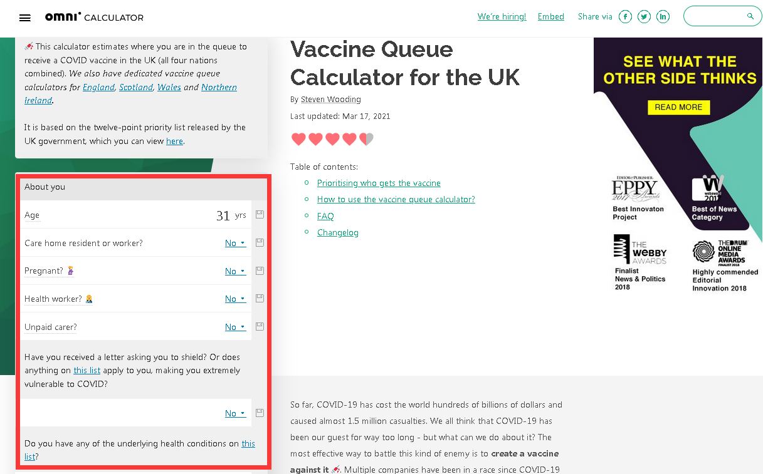
Task: Open the Health worker dropdown
Action: [235, 299]
